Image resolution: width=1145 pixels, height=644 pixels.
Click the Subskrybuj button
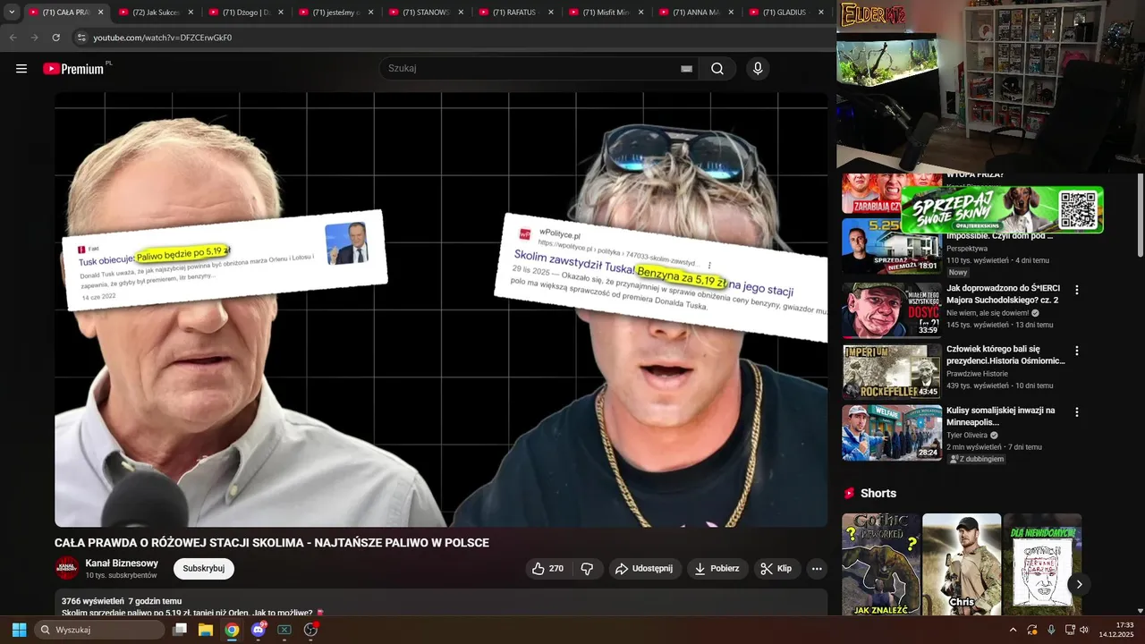click(x=204, y=568)
